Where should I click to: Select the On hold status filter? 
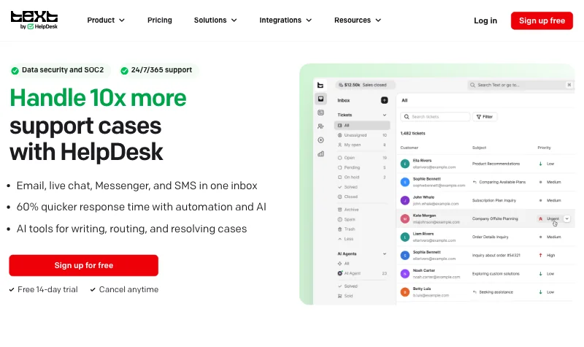click(x=362, y=177)
